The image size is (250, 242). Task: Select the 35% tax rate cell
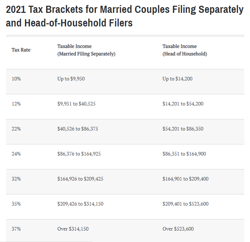16,204
